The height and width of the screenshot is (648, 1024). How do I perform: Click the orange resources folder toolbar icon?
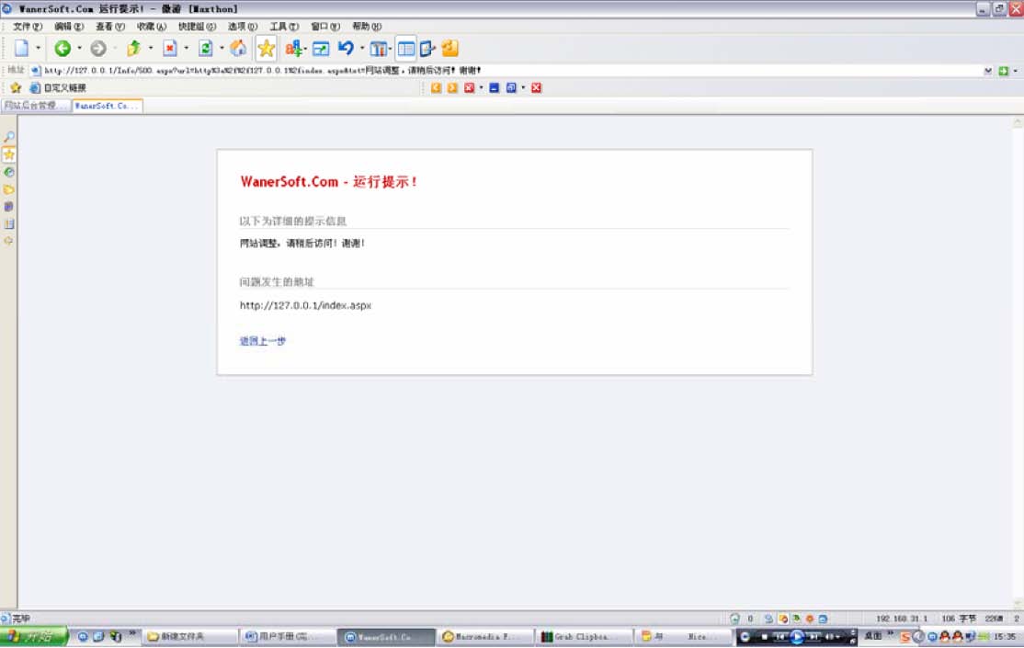450,49
